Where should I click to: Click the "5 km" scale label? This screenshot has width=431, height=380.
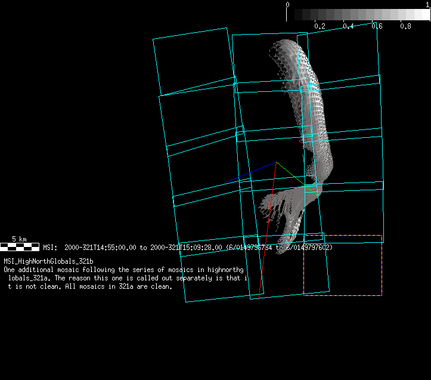tap(19, 239)
